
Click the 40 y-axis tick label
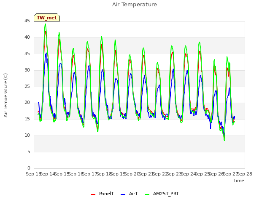click(x=27, y=37)
